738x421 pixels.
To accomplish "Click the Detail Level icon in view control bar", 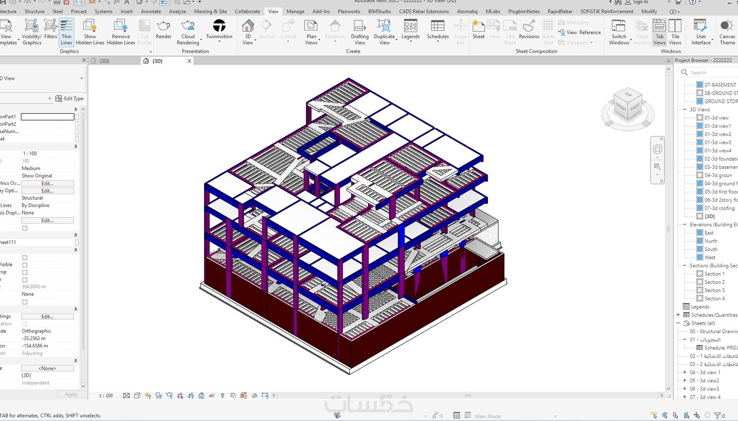I will point(126,395).
